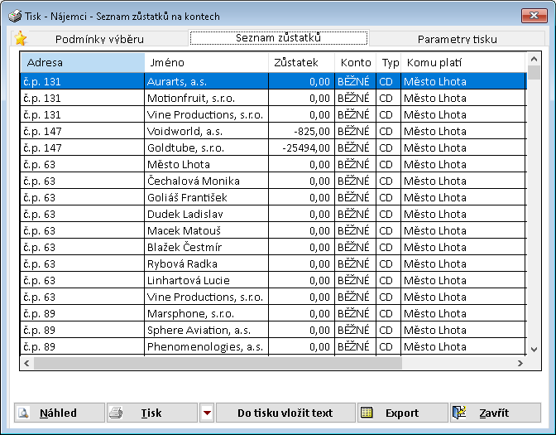The image size is (556, 435).
Task: Sort by the Adresa column header
Action: coord(82,62)
